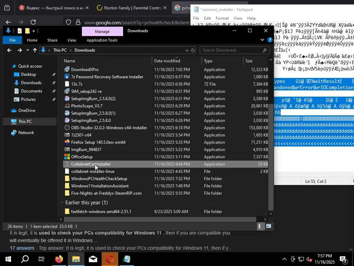354x266 pixels.
Task: Switch to large thumbnails view icon
Action: click(268, 226)
